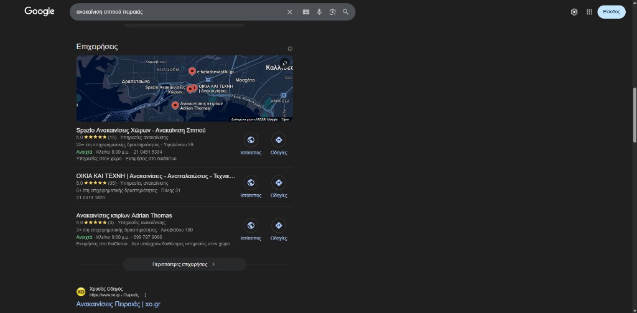
Task: Clear the search box with X icon
Action: tap(290, 12)
